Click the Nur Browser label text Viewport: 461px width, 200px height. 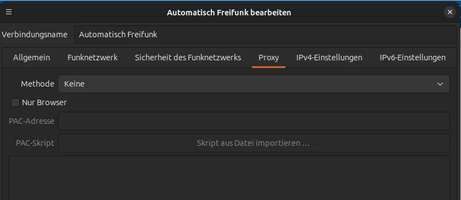tap(44, 102)
